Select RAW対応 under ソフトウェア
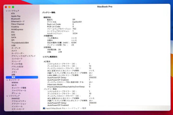173x115 pixels. 16,98
